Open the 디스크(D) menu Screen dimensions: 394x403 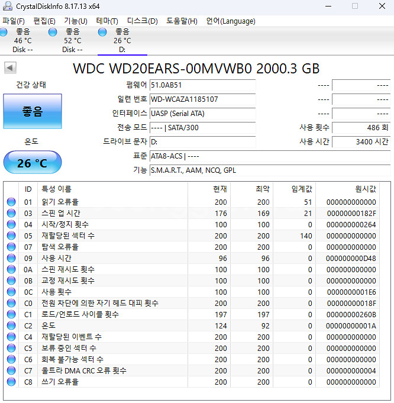(x=142, y=21)
